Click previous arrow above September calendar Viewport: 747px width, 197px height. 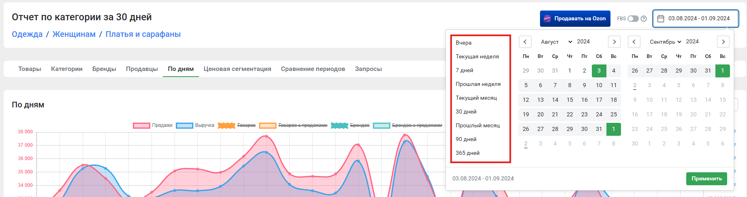[x=634, y=42]
